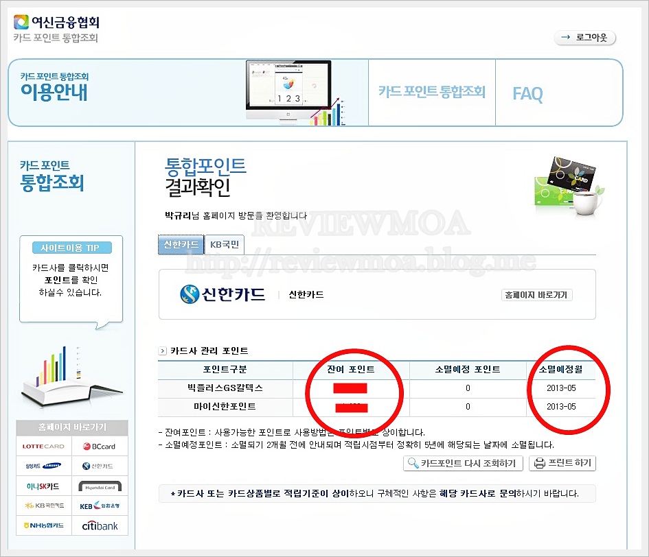Open the Hyundai Card logo shortcut

[x=100, y=486]
